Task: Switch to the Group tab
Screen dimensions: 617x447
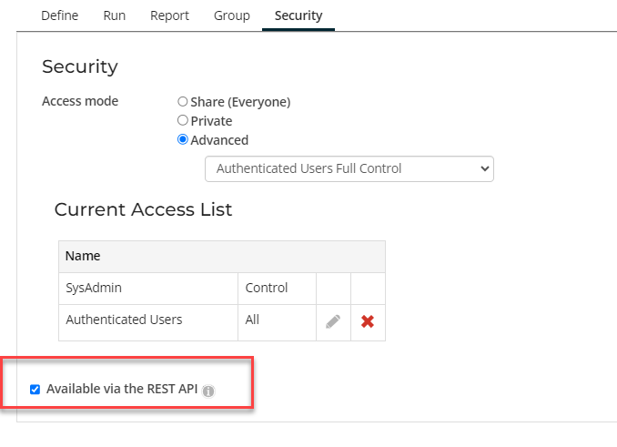Action: (231, 15)
